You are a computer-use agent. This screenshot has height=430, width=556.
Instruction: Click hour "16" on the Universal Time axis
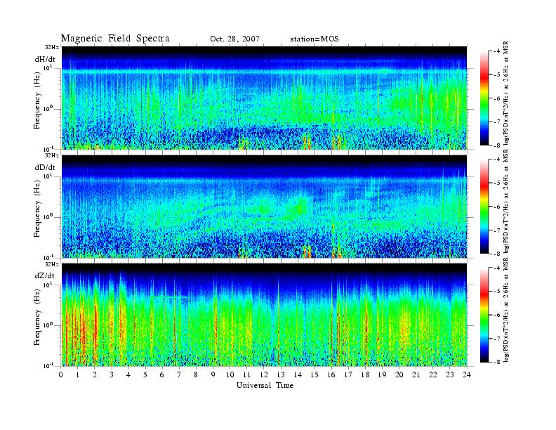tap(331, 374)
